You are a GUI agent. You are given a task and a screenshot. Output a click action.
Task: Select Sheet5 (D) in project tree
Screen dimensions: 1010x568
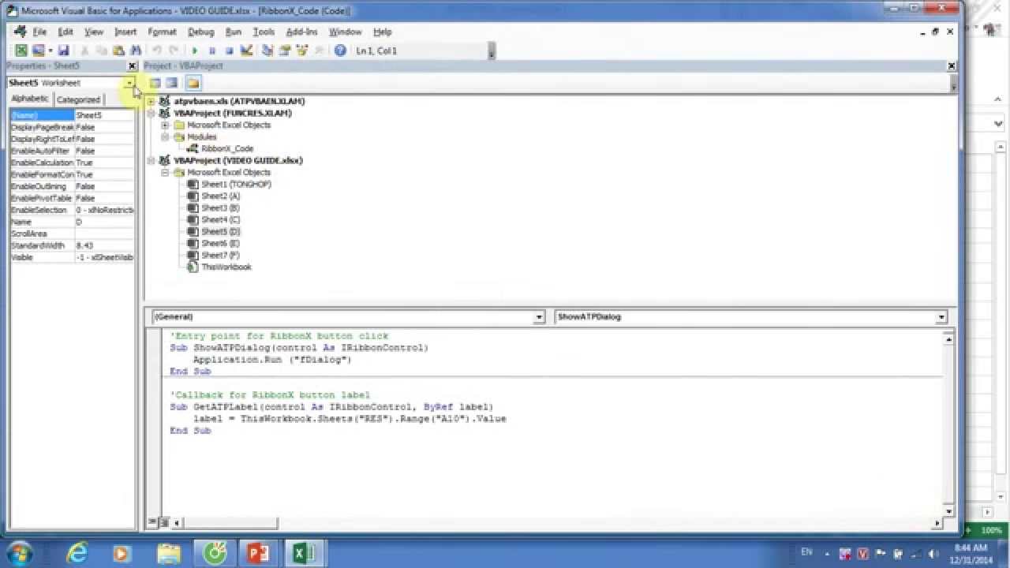click(x=220, y=231)
